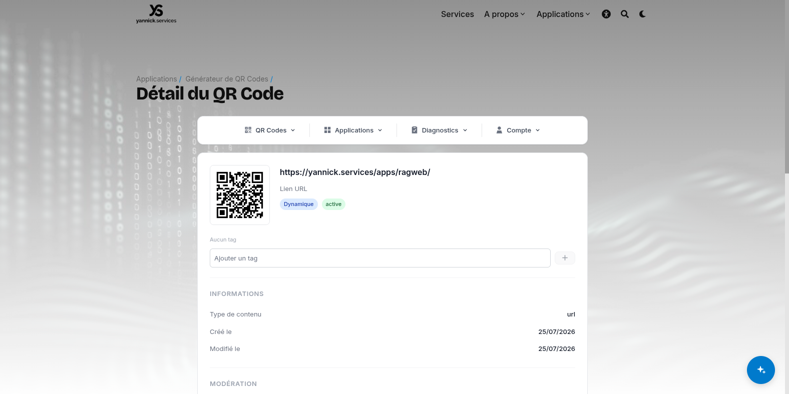Click the Diagnostics clipboard icon
The width and height of the screenshot is (789, 394).
click(x=415, y=130)
